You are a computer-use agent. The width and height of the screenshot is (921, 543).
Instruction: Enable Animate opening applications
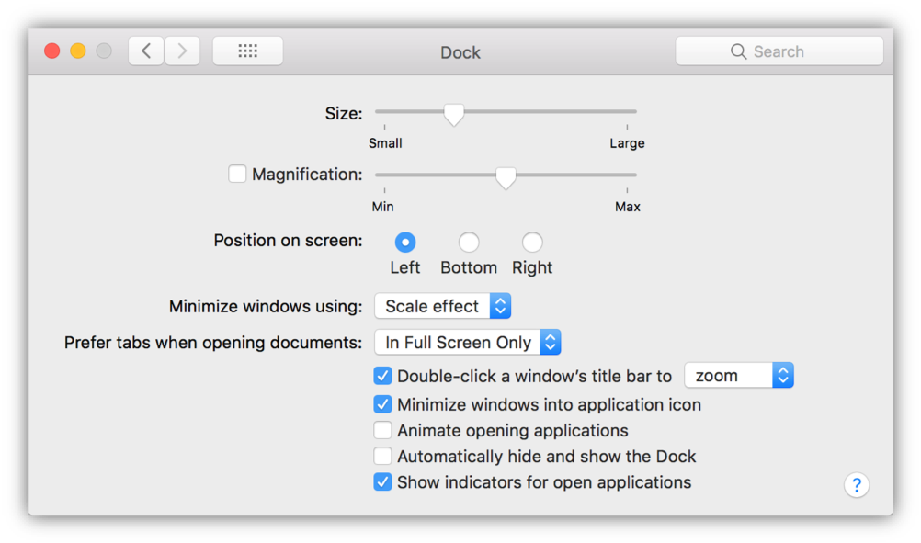(x=382, y=430)
